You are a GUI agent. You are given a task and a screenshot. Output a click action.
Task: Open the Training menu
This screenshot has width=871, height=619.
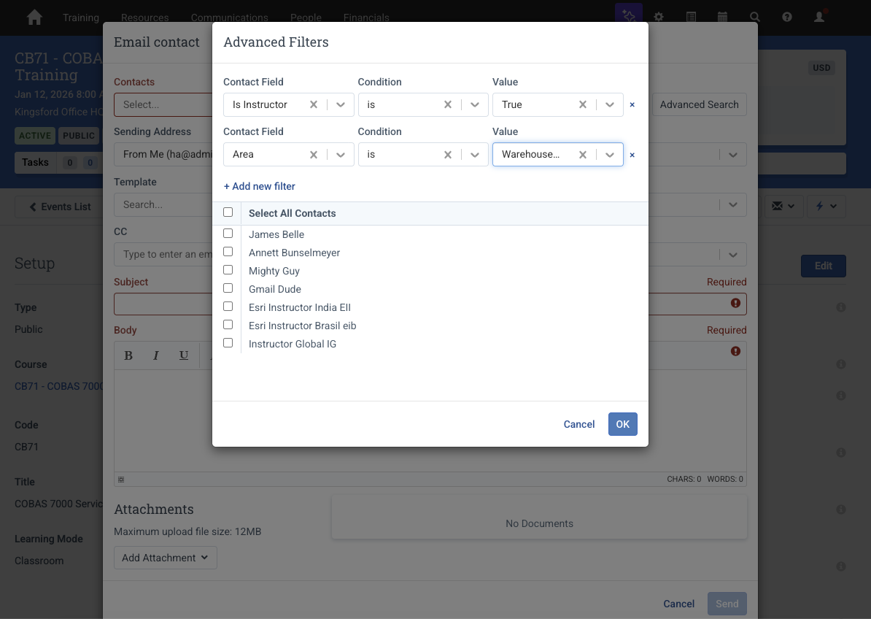point(80,18)
